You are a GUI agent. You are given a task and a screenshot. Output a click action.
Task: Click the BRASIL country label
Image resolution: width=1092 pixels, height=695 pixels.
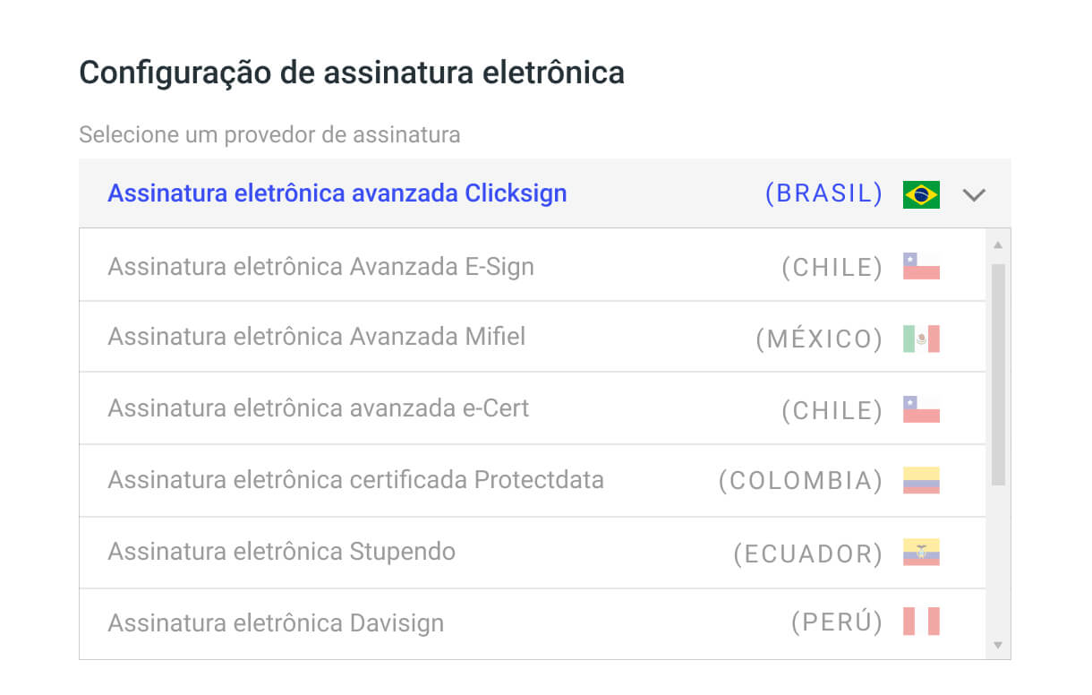[823, 193]
